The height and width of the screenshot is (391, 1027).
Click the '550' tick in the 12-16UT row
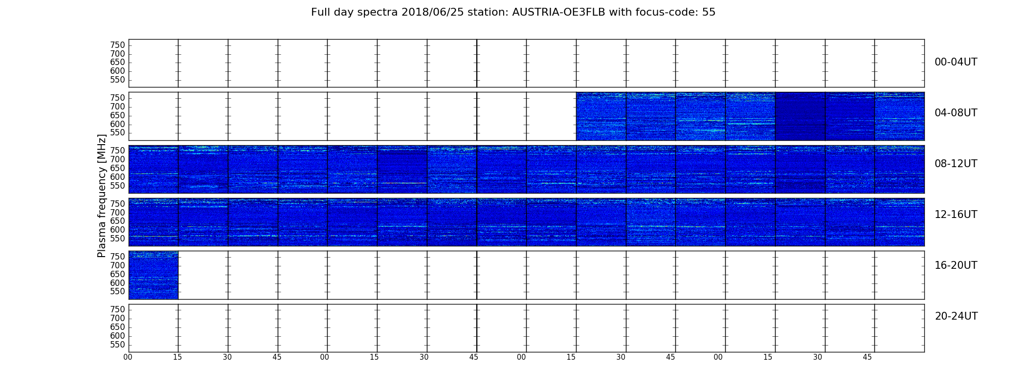tap(117, 239)
